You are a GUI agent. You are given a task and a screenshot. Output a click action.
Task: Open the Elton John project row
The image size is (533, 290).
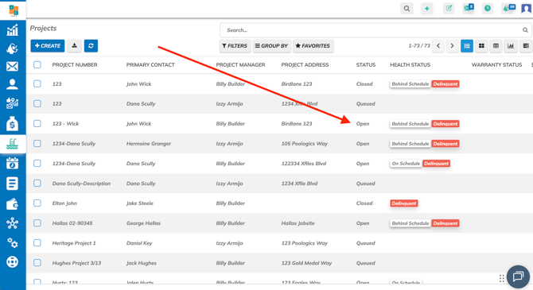(x=279, y=203)
